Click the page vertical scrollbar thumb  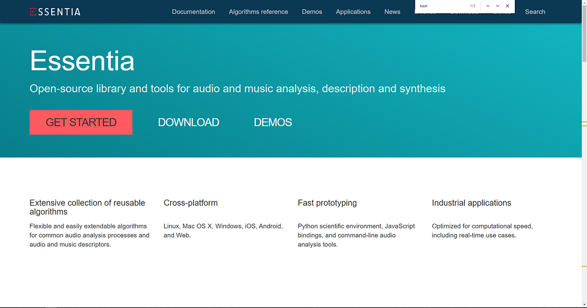(584, 33)
